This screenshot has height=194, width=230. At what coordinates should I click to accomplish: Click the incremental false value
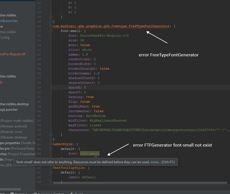point(98,111)
